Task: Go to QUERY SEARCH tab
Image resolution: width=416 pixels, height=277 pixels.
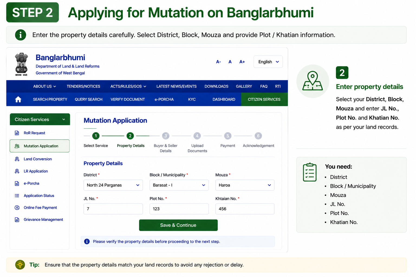Action: [89, 100]
